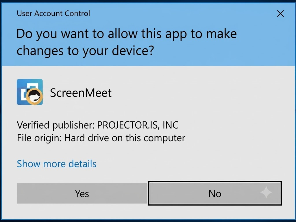
Task: Select the PROJECTOR.IS, INC publisher name
Action: (138, 125)
